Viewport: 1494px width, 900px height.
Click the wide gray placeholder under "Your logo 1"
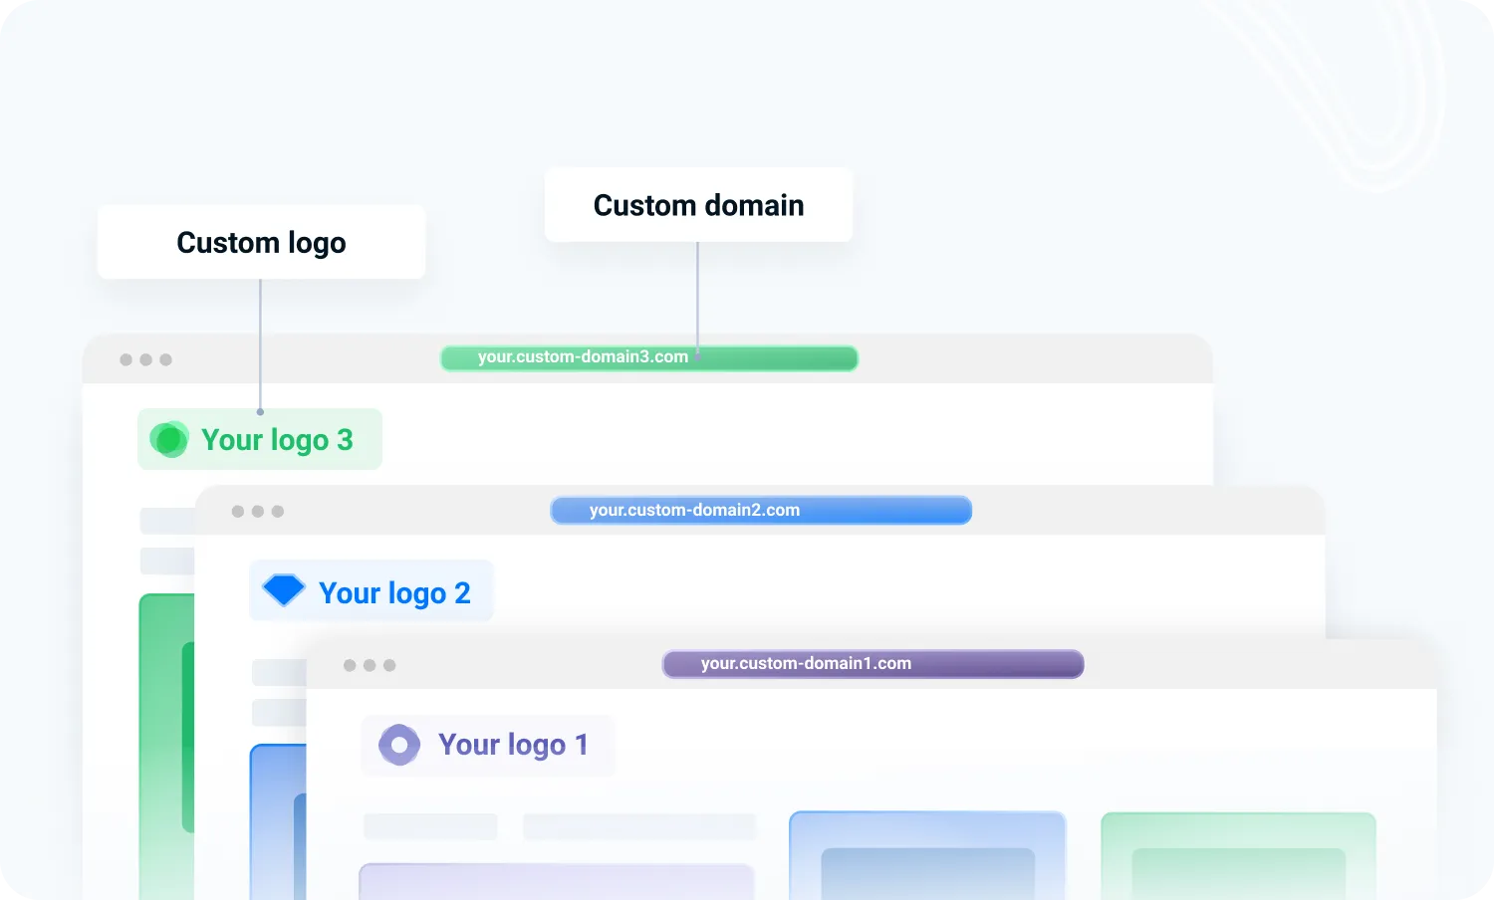click(x=638, y=826)
